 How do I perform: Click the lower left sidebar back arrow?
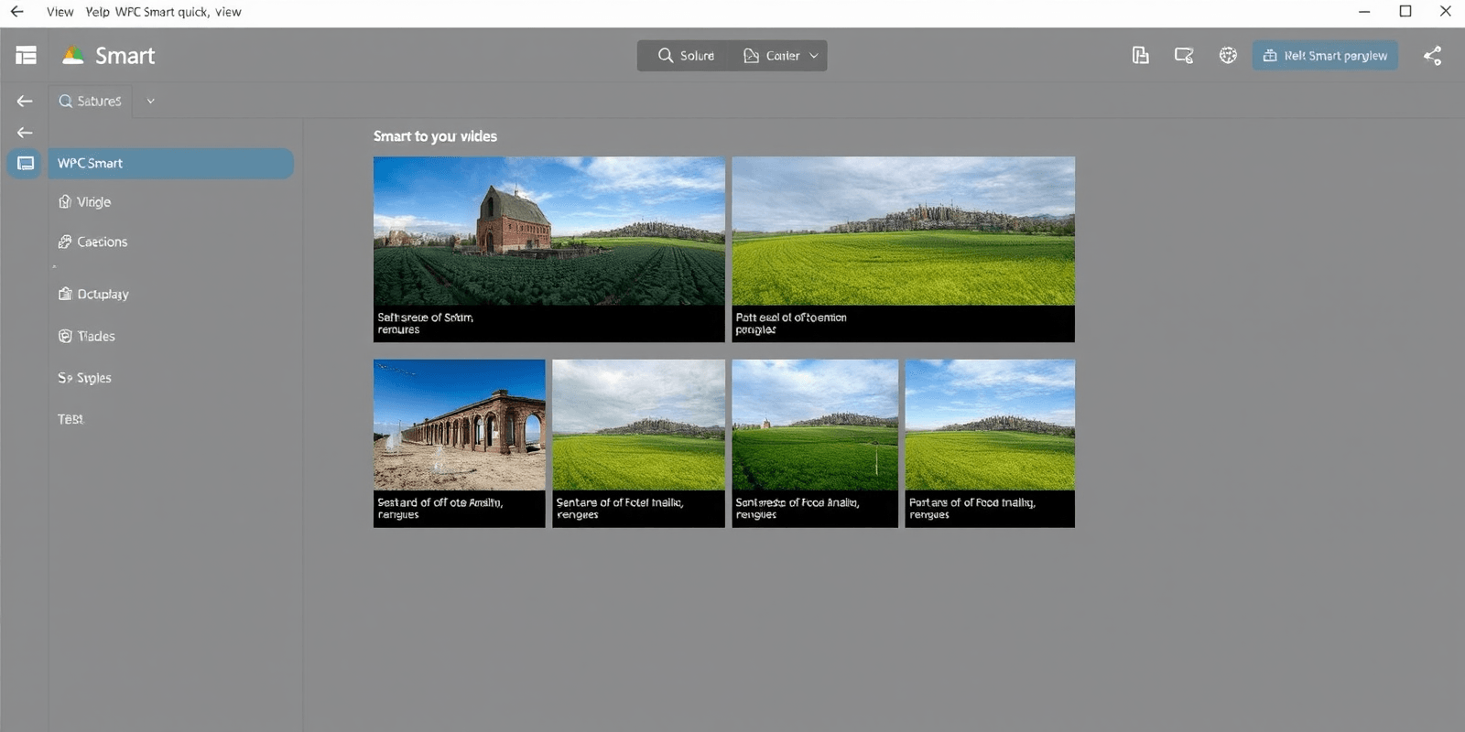point(25,133)
